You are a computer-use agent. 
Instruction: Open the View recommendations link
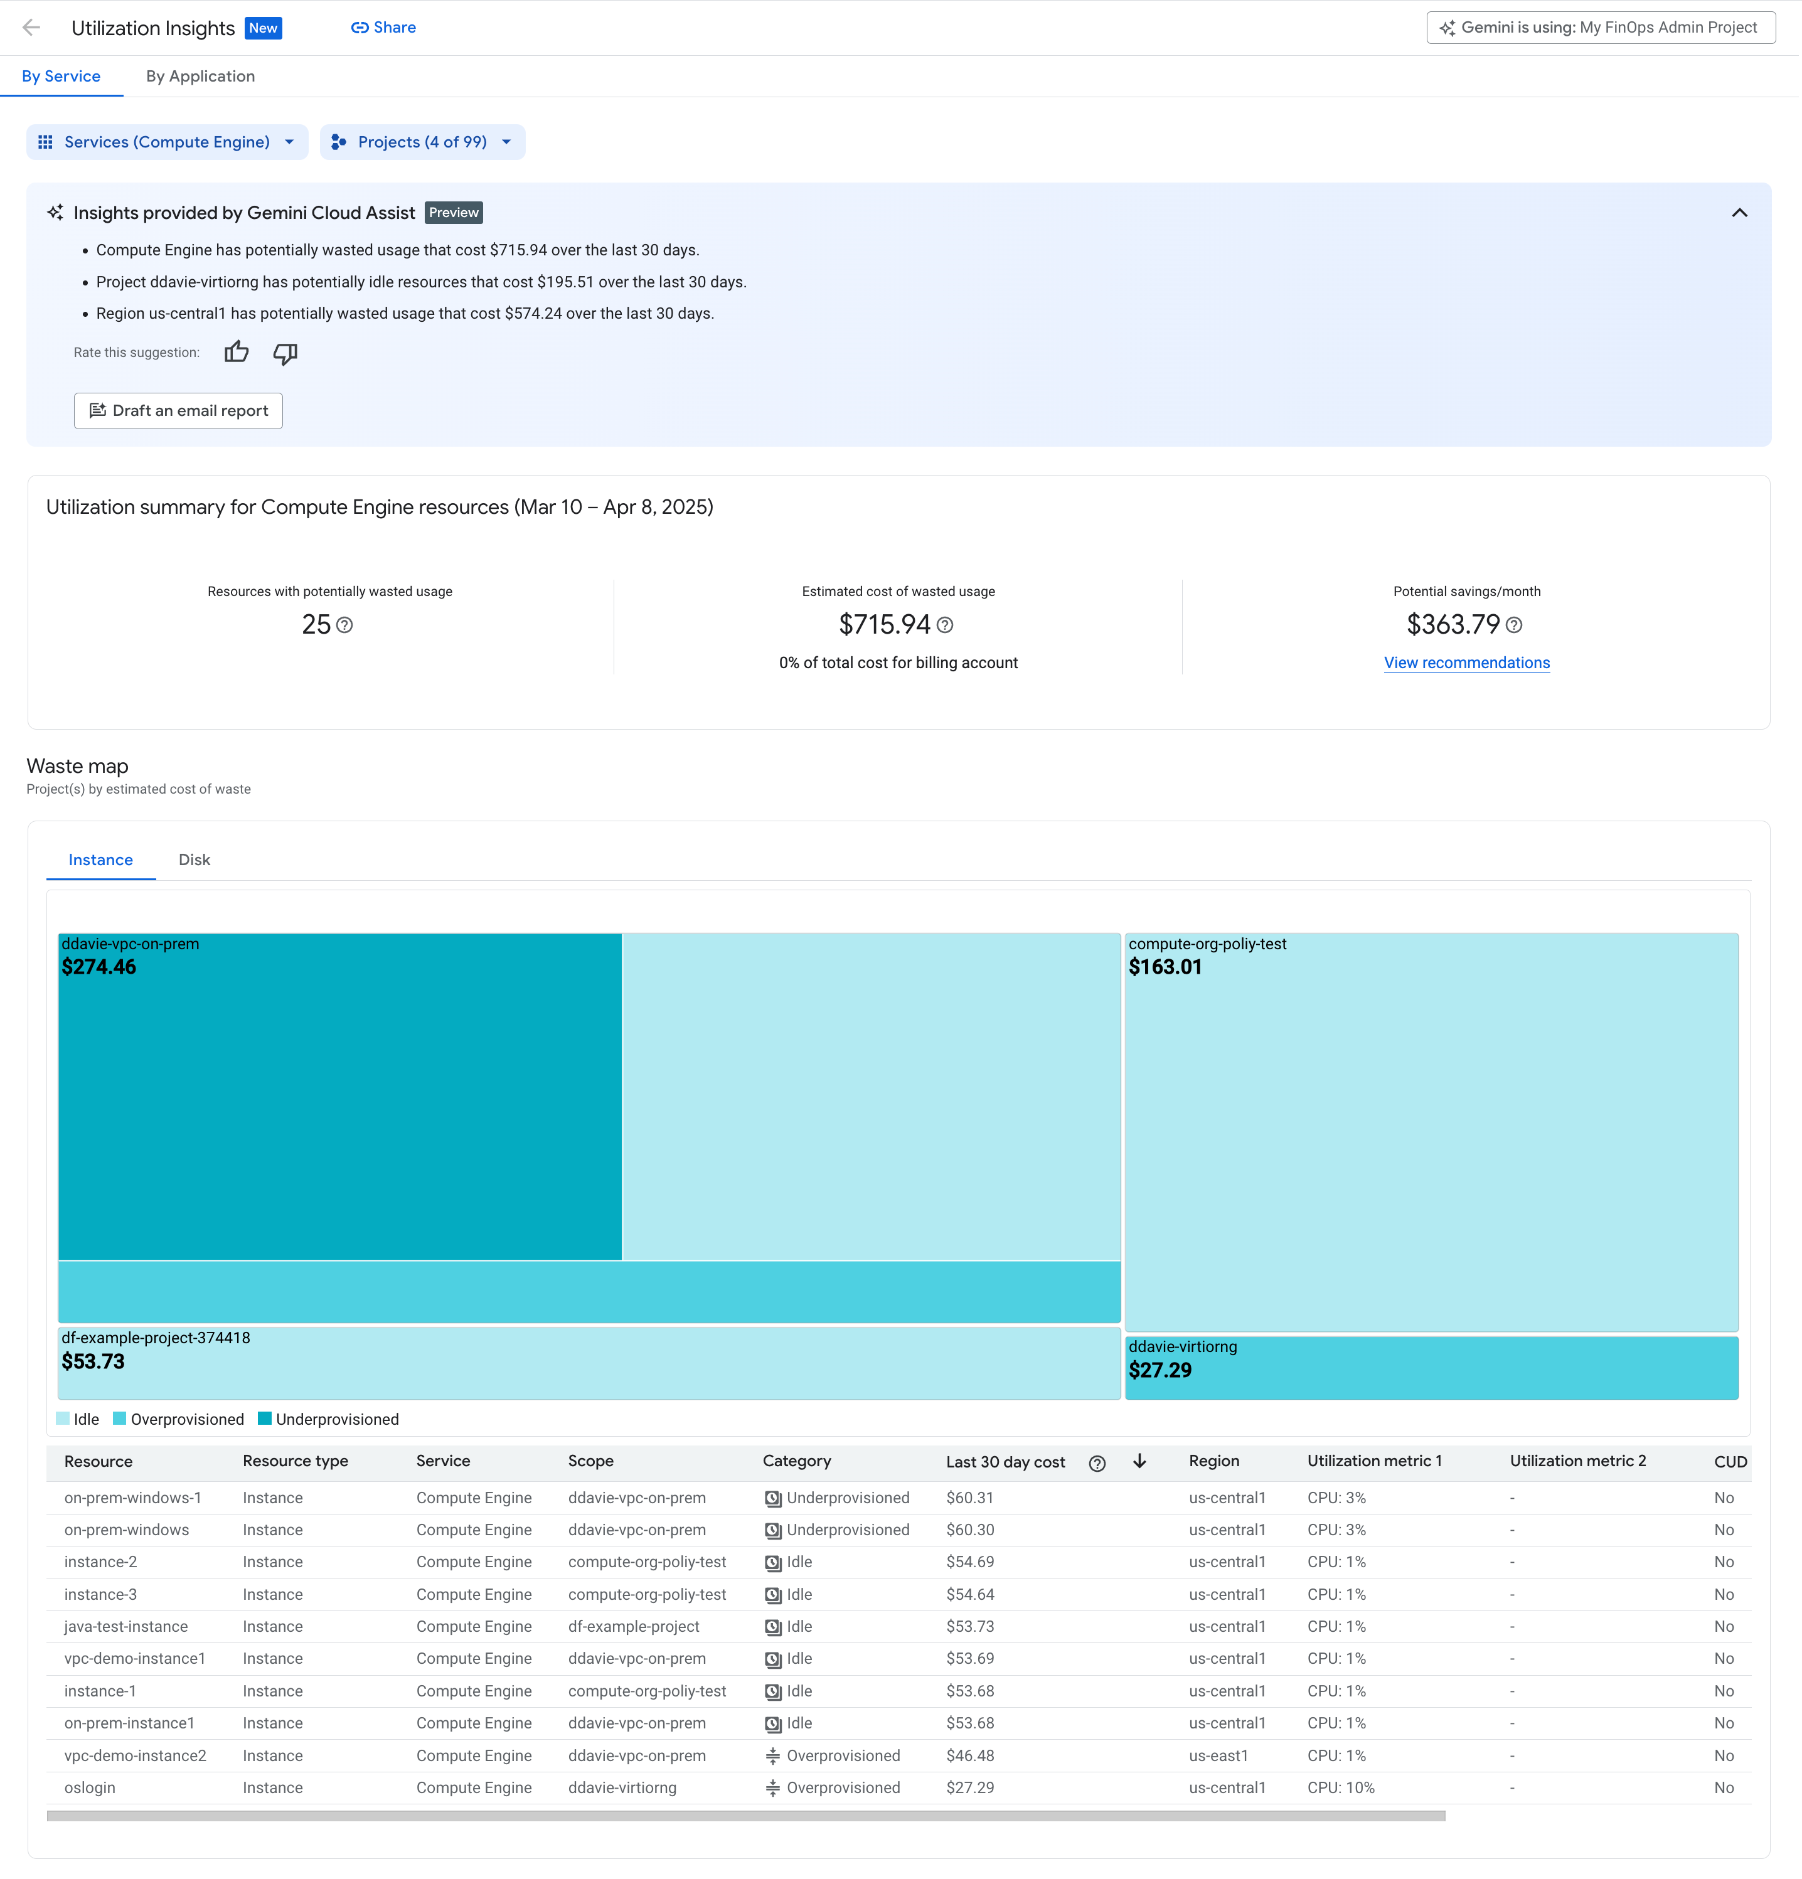pyautogui.click(x=1466, y=663)
